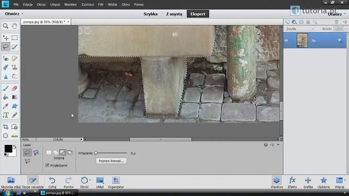Choose Polygonal Lasso in tool options
This screenshot has height=196, width=349.
27,161
